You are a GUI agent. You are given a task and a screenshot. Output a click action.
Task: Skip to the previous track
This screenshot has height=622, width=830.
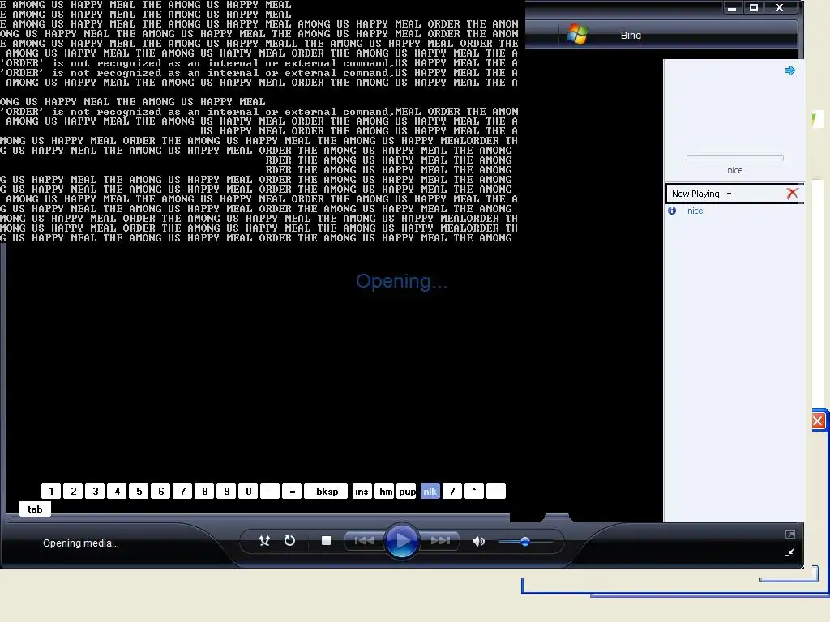pos(364,540)
